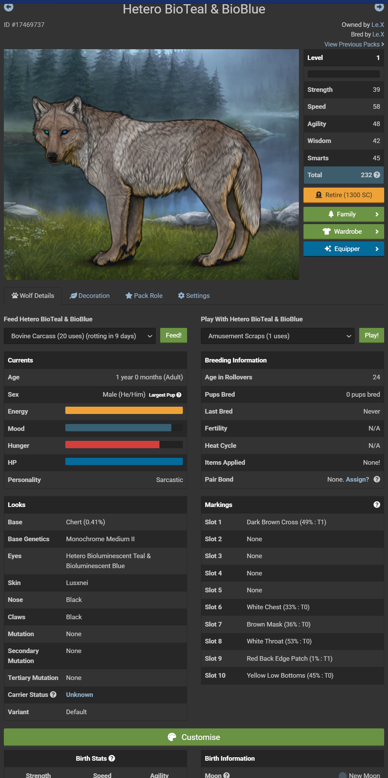Click the Customise button
388x778 pixels.
point(194,737)
